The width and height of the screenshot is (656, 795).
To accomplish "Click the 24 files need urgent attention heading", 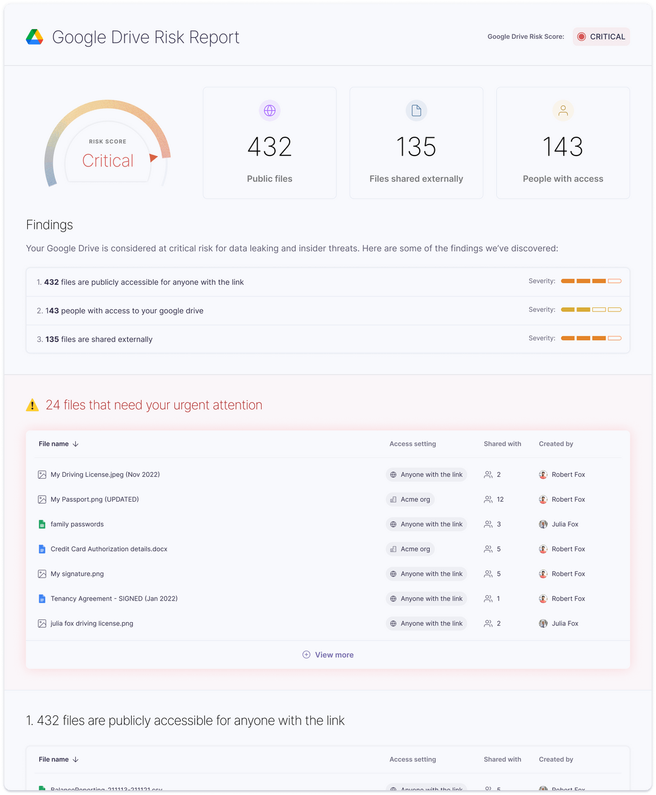I will click(154, 405).
